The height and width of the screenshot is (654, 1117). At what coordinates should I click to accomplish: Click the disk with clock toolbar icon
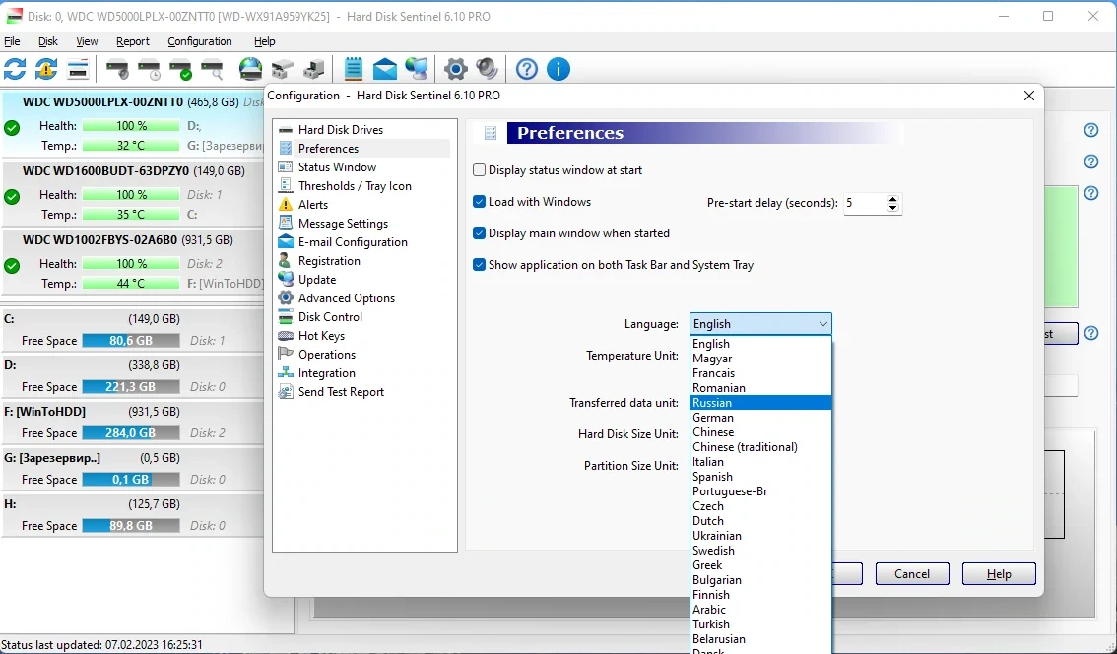tap(149, 70)
